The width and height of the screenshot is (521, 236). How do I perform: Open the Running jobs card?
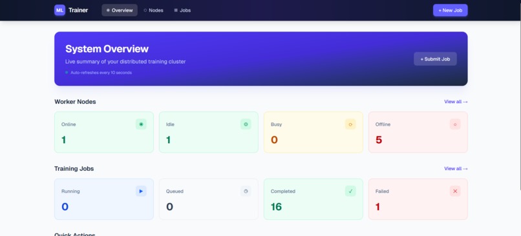click(x=104, y=199)
